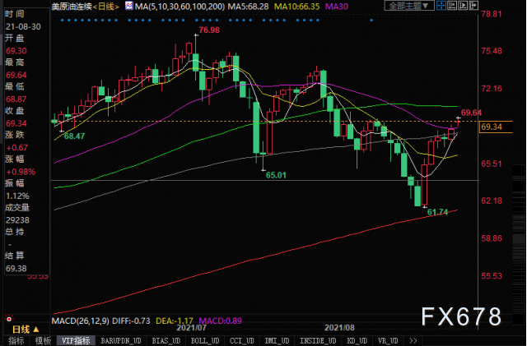Viewport: 527px width, 346px height.
Task: Click the MACD(26,12,9) indicator label
Action: tap(81, 321)
